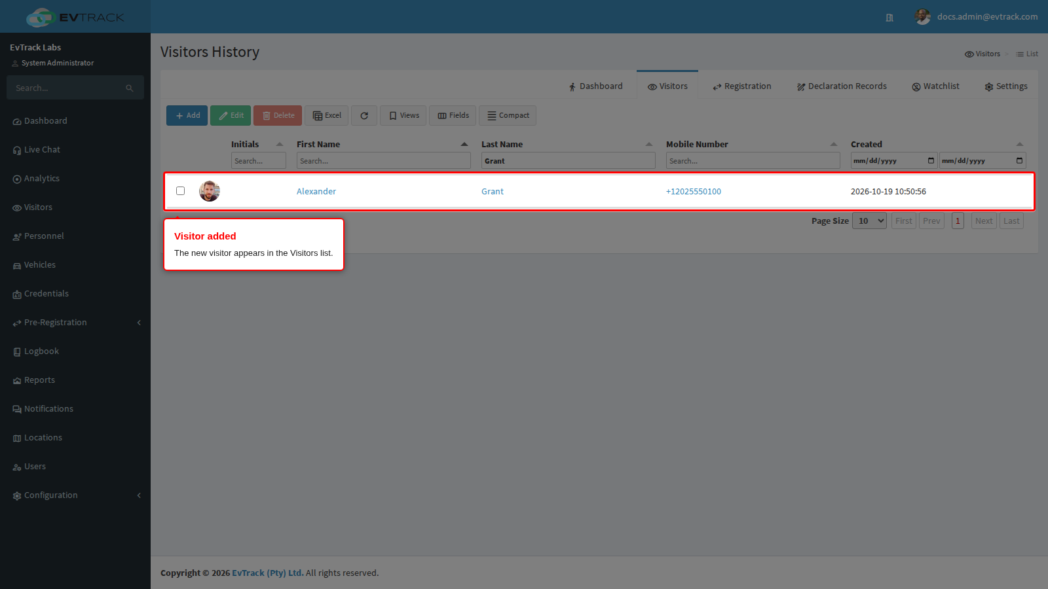Viewport: 1048px width, 589px height.
Task: Switch to the Registration tab
Action: pyautogui.click(x=742, y=86)
